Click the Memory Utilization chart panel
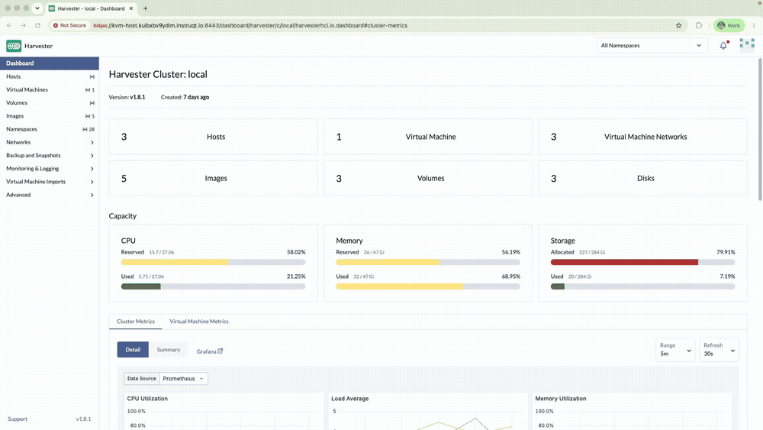Viewport: 763px width, 430px height. [632, 412]
